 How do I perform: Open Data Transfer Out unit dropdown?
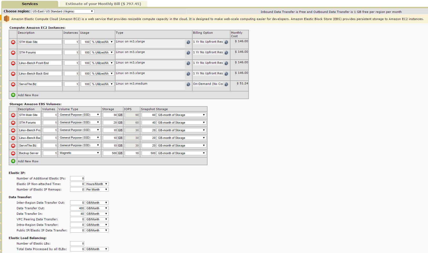pos(97,208)
